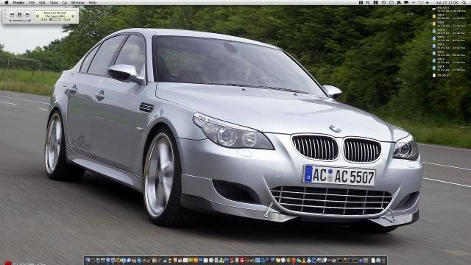Pause playback in iTunes mini player
Image resolution: width=471 pixels, height=265 pixels.
point(20,14)
